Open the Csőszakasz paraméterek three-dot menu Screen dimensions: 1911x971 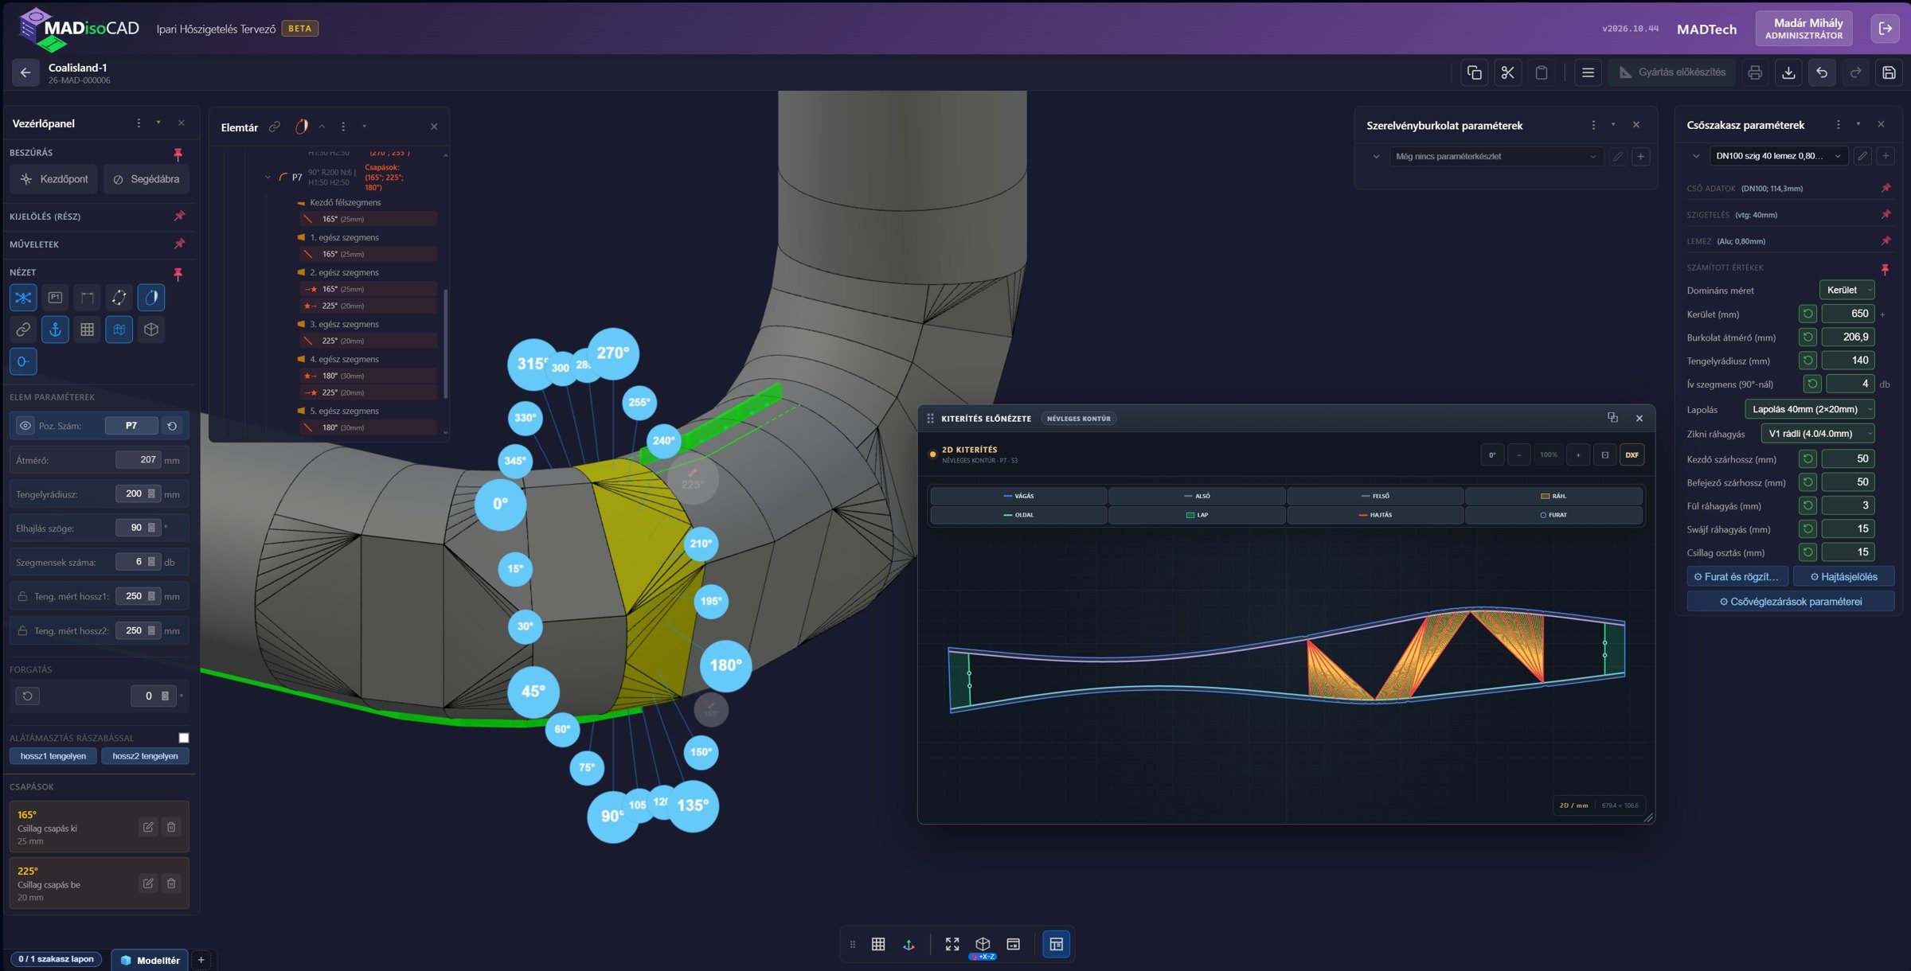pos(1838,125)
